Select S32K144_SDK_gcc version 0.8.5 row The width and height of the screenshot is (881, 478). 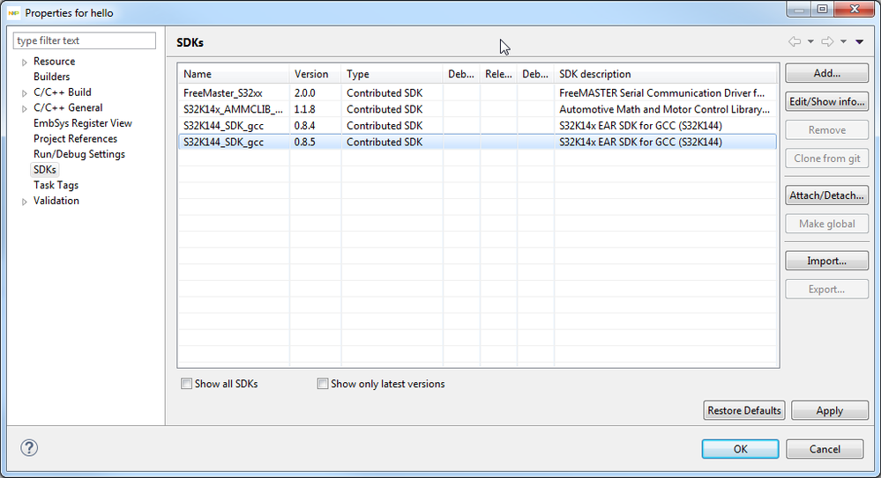(x=478, y=142)
